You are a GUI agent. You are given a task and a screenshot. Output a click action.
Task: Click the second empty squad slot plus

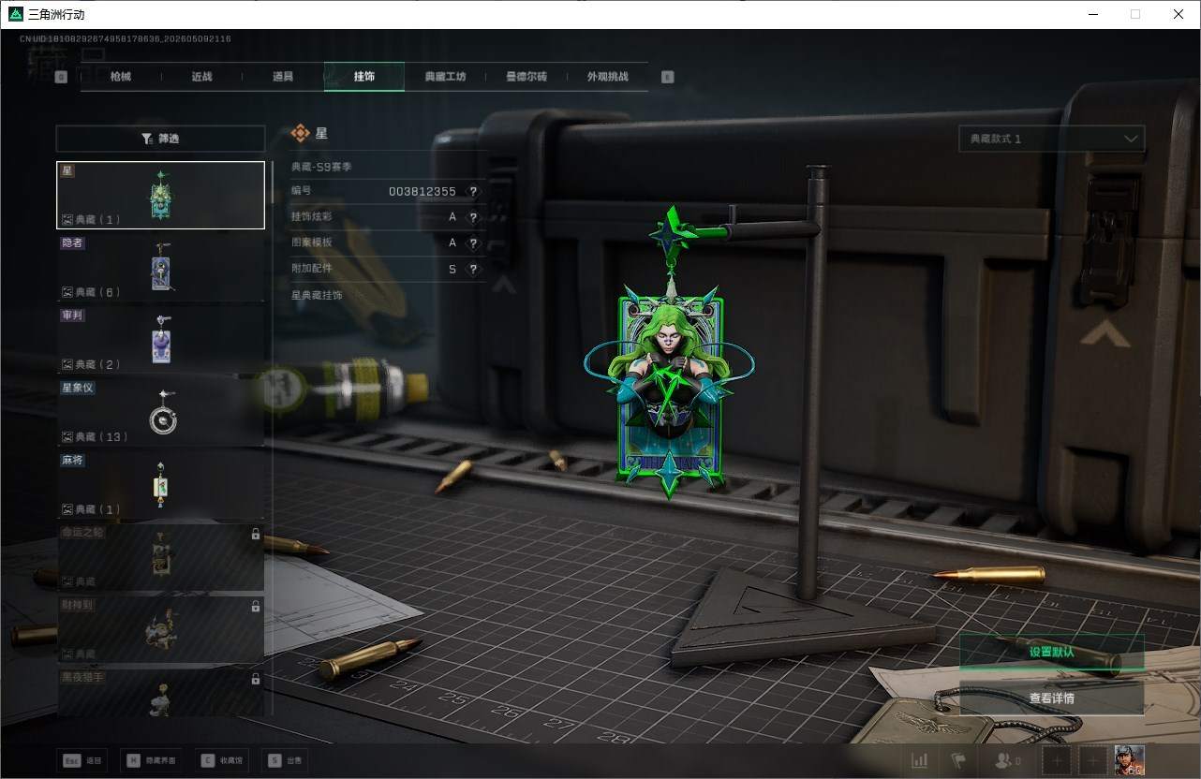1092,761
